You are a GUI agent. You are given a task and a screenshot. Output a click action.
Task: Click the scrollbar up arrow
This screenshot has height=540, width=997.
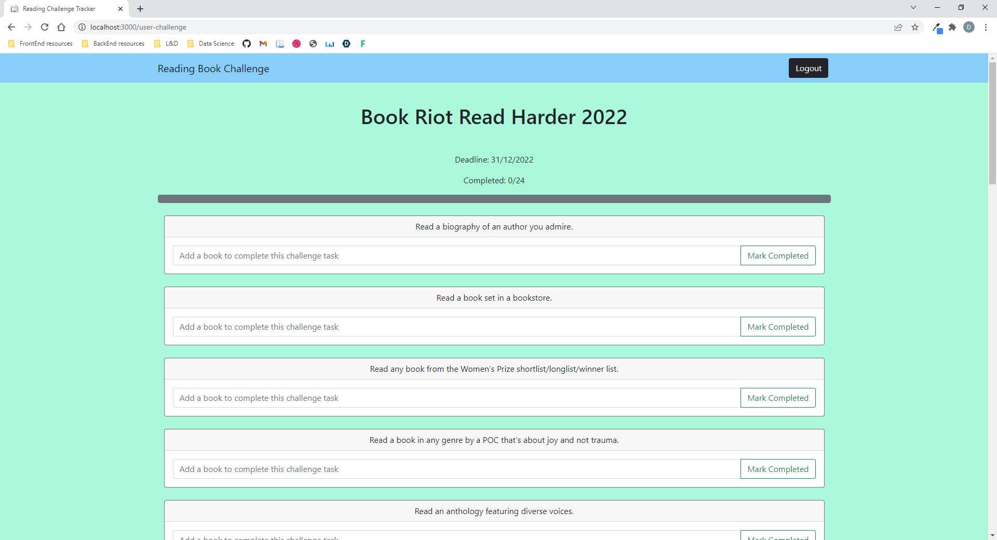(x=992, y=58)
